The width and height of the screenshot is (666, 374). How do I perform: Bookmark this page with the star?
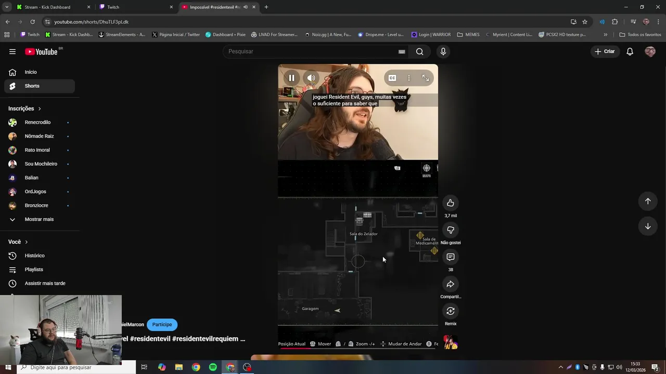pos(585,22)
